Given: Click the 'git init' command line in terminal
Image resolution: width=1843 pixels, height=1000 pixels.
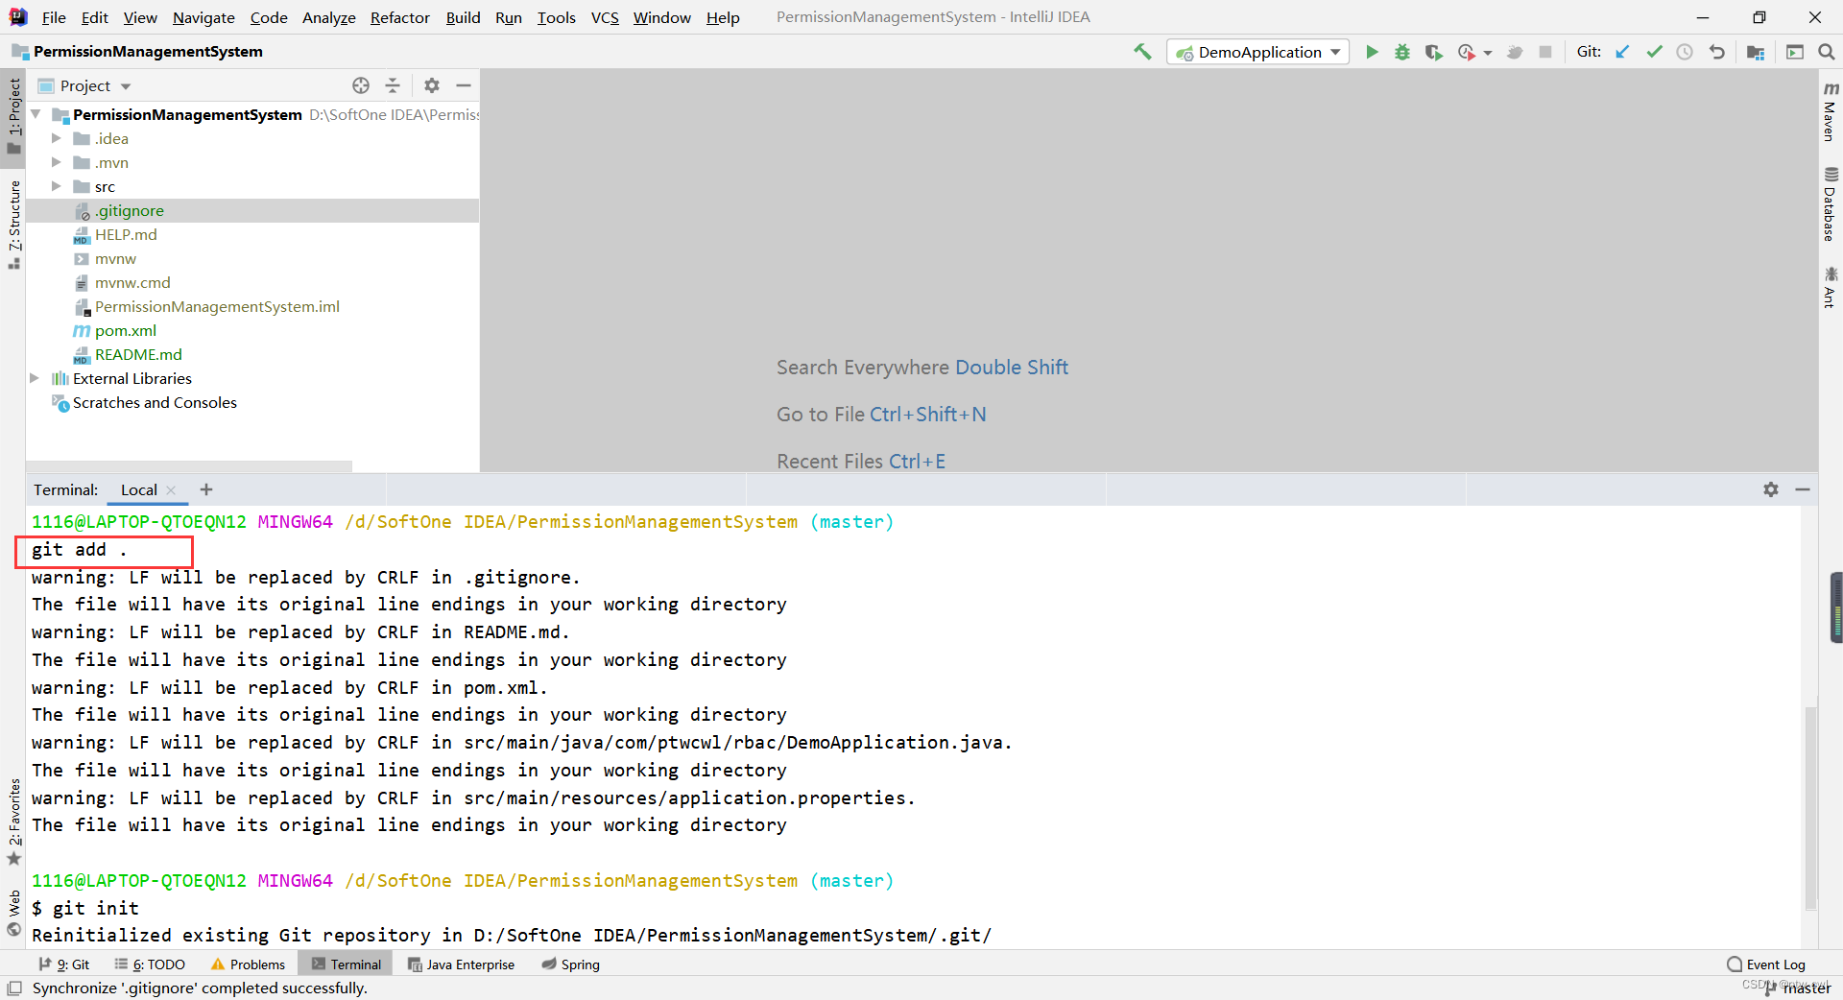Looking at the screenshot, I should pyautogui.click(x=85, y=908).
